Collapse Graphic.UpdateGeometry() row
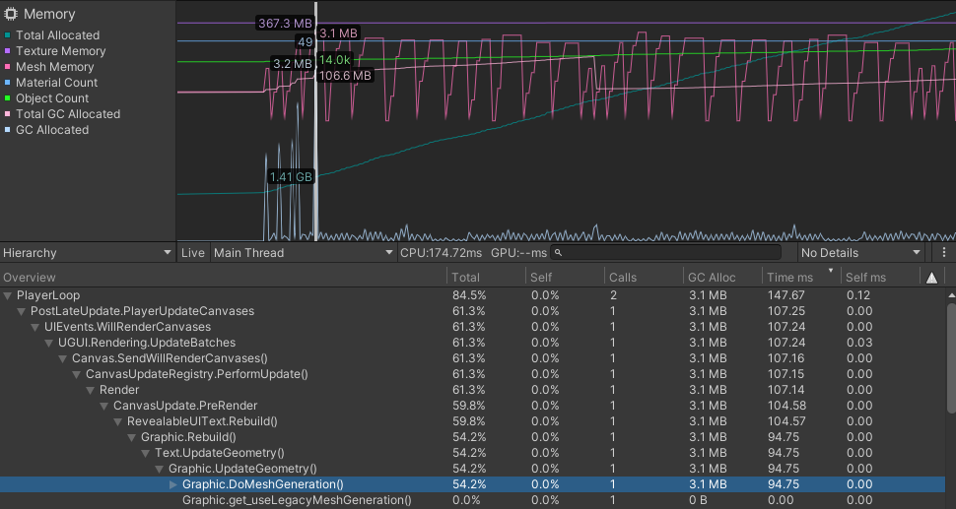The height and width of the screenshot is (509, 956). click(x=160, y=469)
